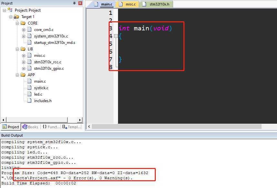277x188 pixels.
Task: Click the CORE group folder icon
Action: tap(23, 23)
